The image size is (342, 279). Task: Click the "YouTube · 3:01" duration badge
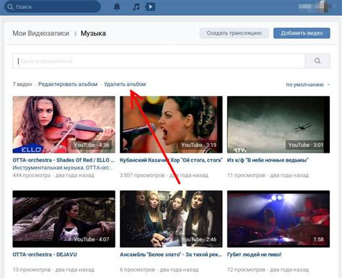tap(306, 145)
